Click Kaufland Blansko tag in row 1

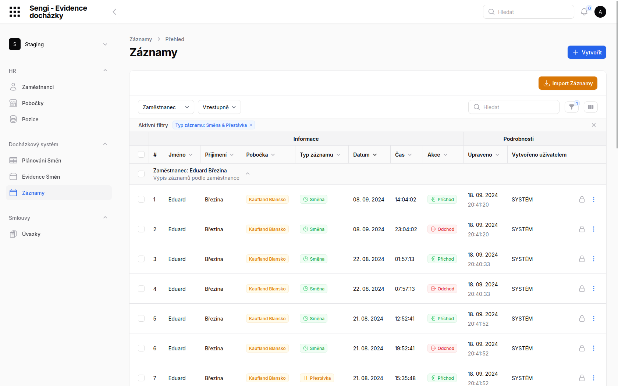pyautogui.click(x=267, y=199)
